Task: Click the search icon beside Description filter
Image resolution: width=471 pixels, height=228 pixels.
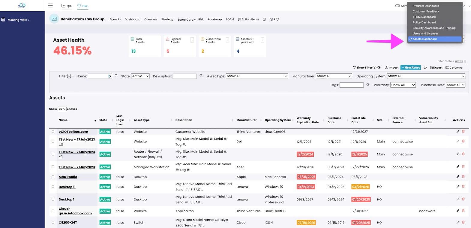Action: pyautogui.click(x=201, y=76)
